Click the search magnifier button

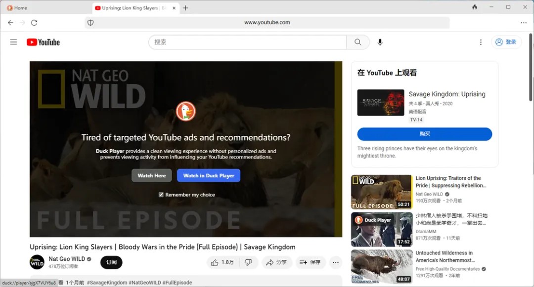(x=357, y=42)
